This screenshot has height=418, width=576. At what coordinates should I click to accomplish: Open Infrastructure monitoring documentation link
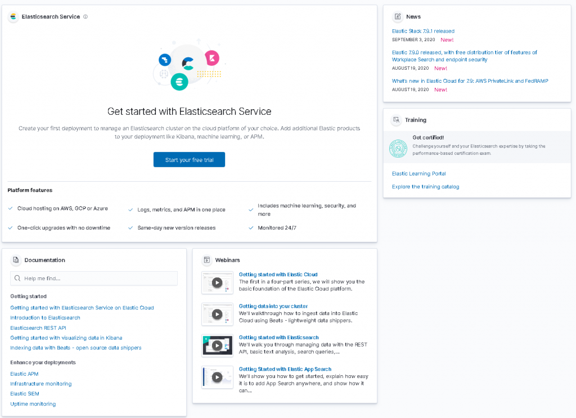(x=40, y=384)
